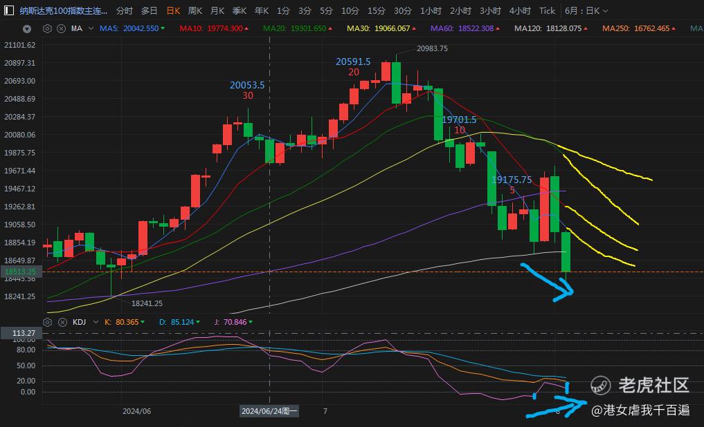704x427 pixels.
Task: Choose the 4小时 timeframe
Action: click(x=520, y=11)
